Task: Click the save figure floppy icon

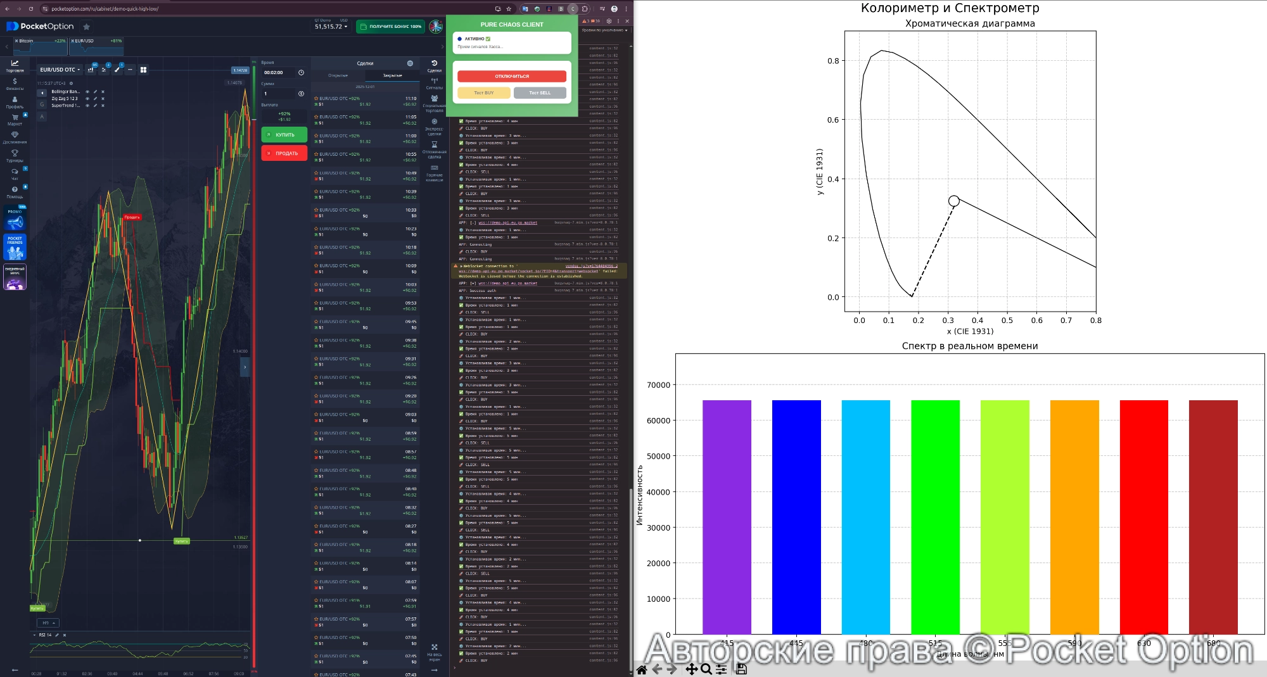Action: click(742, 669)
